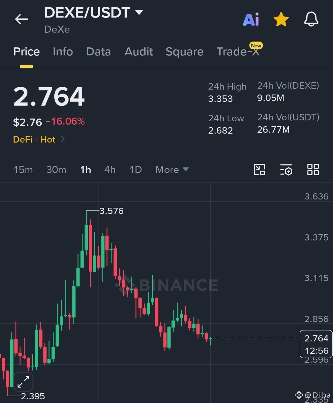Tap the 24h Low value 2.682
The image size is (333, 403).
(x=220, y=130)
